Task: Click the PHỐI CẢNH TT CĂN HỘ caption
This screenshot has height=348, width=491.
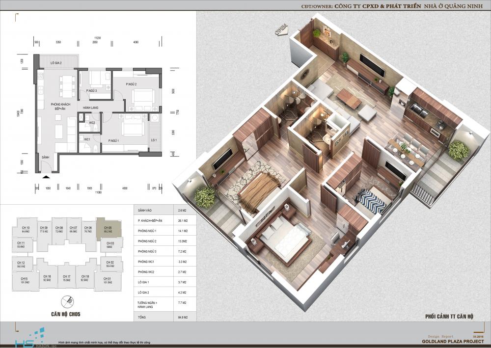Action: pyautogui.click(x=449, y=317)
